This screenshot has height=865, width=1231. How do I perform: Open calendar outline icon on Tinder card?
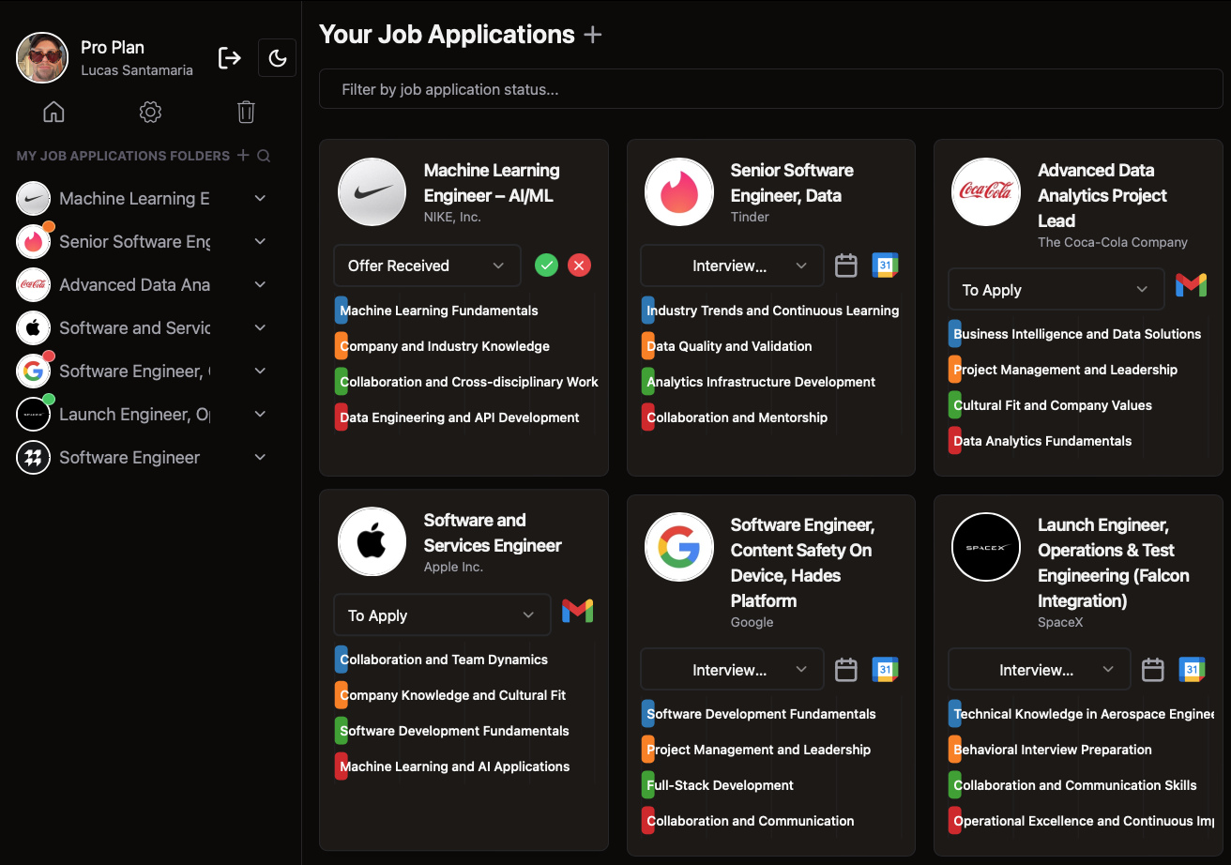[846, 266]
